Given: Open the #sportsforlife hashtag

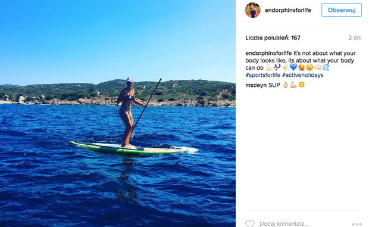Looking at the screenshot, I should pyautogui.click(x=263, y=75).
